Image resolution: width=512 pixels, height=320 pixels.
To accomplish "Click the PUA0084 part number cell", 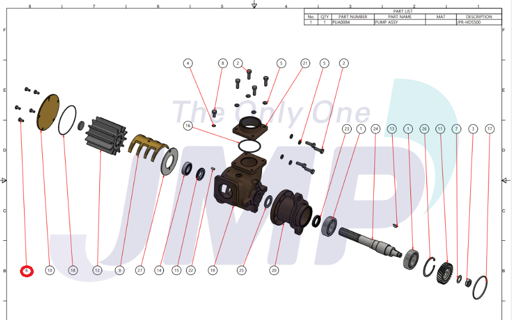I will tap(352, 22).
